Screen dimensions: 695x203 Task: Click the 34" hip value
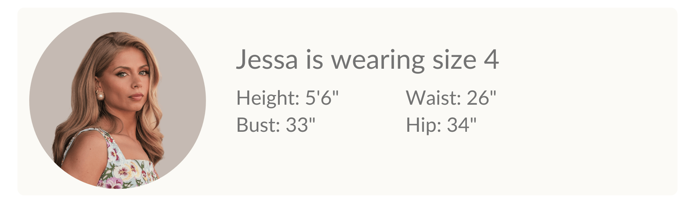(x=461, y=125)
